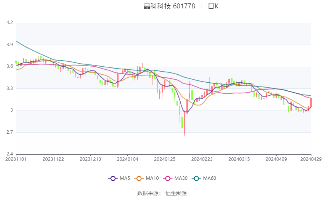Click the y-axis value 3.3
Screen dimensions: 324x197
pyautogui.click(x=10, y=88)
